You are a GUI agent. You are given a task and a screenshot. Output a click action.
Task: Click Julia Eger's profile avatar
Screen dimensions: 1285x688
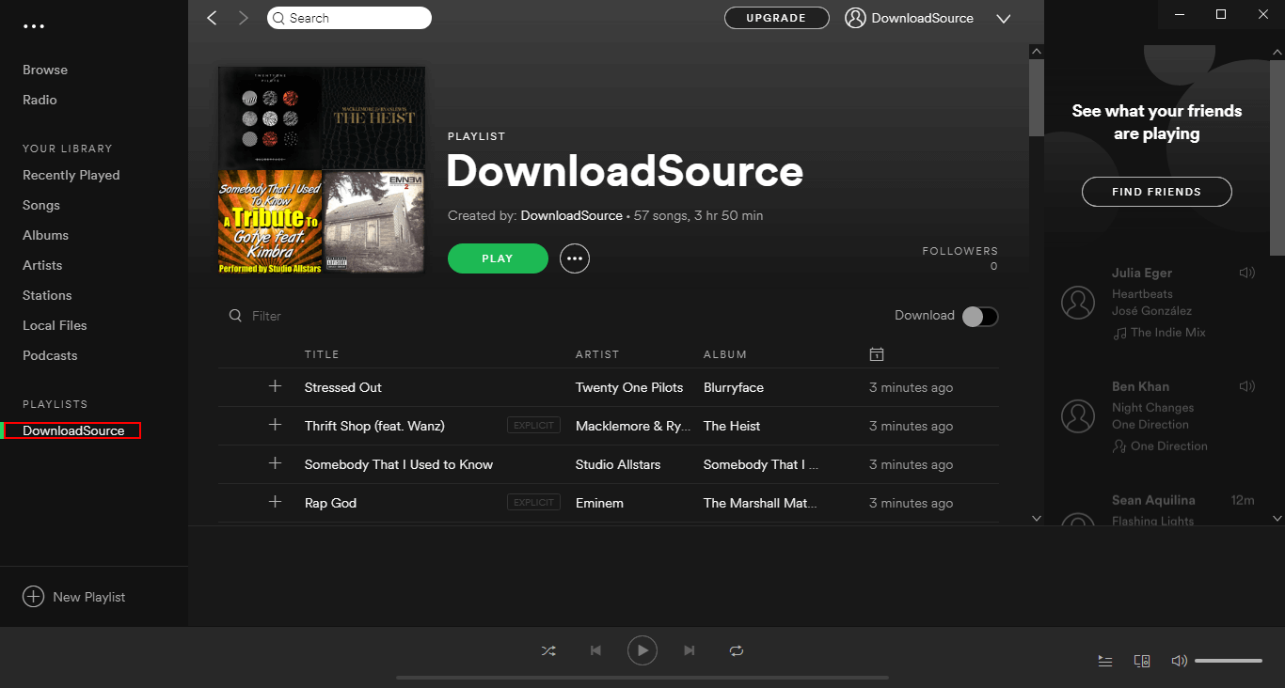click(x=1078, y=303)
